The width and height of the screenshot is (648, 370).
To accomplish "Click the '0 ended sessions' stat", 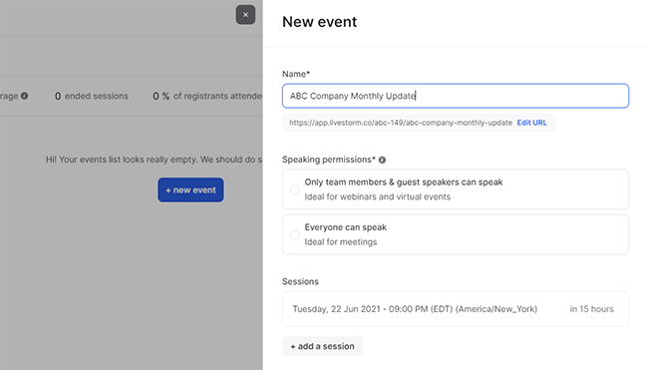I will coord(92,96).
